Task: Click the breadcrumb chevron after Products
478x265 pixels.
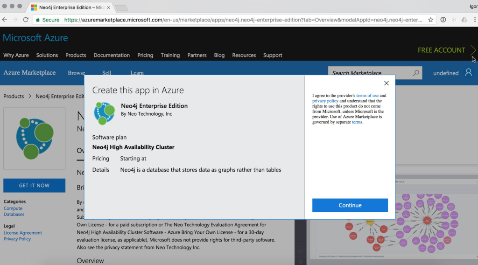Action: (30, 96)
